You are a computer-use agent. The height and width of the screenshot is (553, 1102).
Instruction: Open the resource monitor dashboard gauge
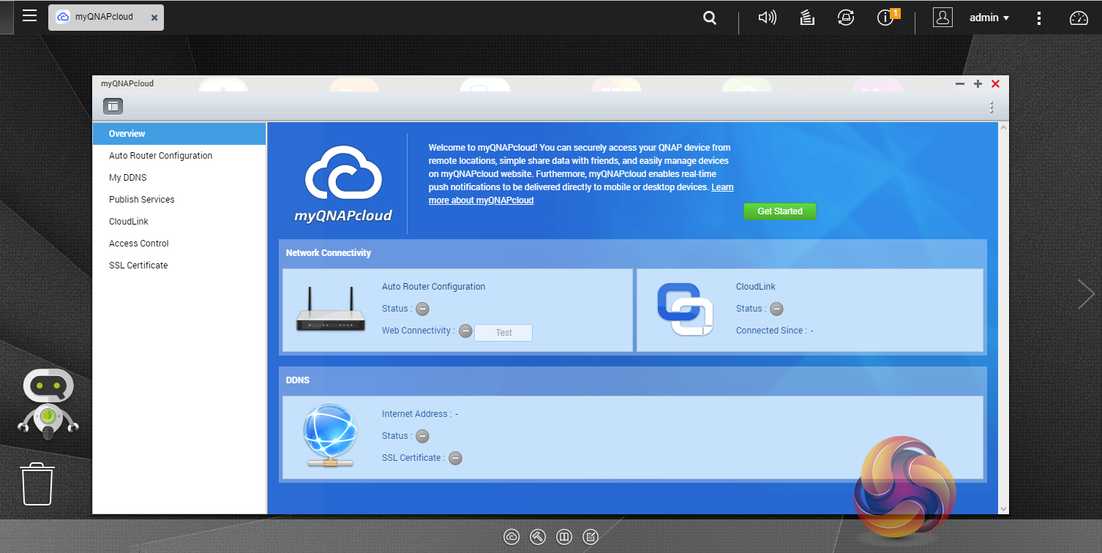(1079, 18)
